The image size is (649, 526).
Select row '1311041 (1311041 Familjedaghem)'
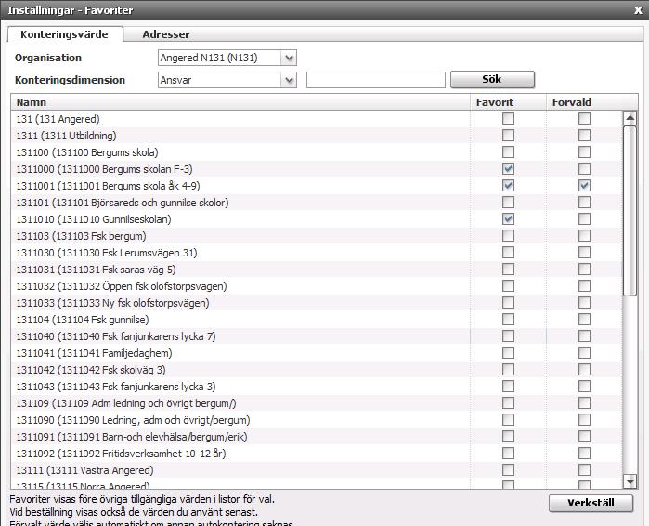[317, 353]
